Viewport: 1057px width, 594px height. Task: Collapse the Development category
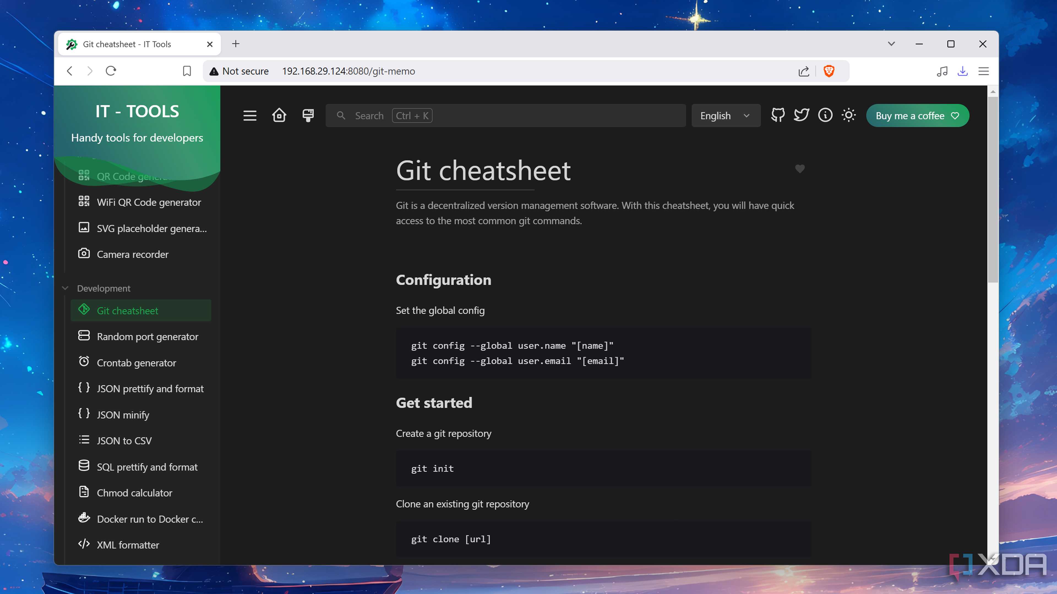pos(103,288)
